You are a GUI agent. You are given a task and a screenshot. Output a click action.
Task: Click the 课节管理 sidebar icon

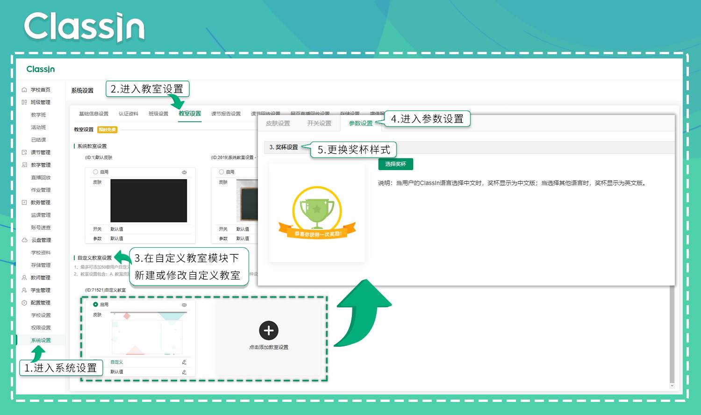point(24,152)
